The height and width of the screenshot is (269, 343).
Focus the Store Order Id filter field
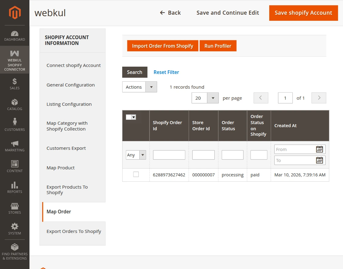pyautogui.click(x=203, y=155)
